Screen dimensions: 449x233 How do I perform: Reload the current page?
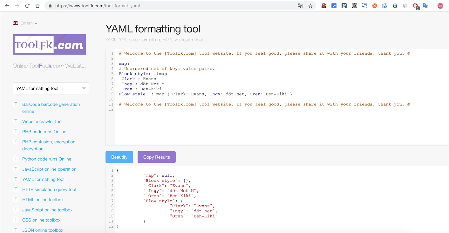(27, 6)
